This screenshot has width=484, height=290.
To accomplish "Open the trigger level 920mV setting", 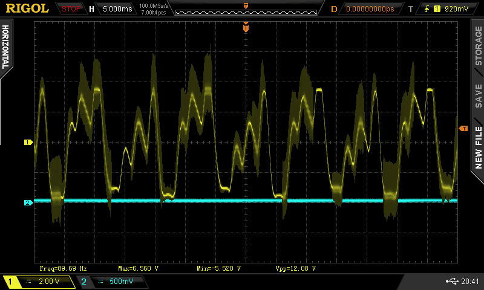I will coord(456,9).
